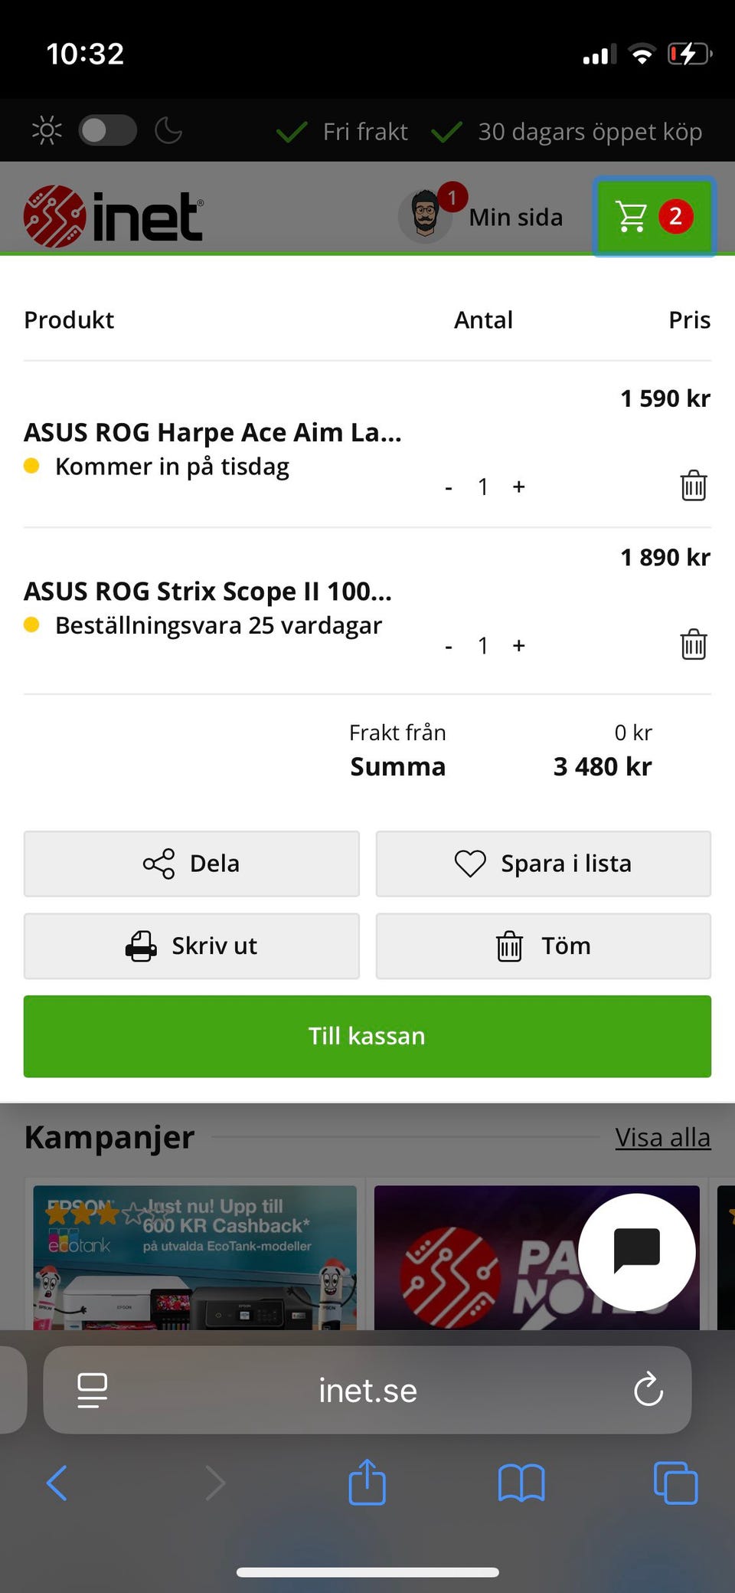Open the shopping cart icon
Image resolution: width=735 pixels, height=1593 pixels.
coord(653,217)
